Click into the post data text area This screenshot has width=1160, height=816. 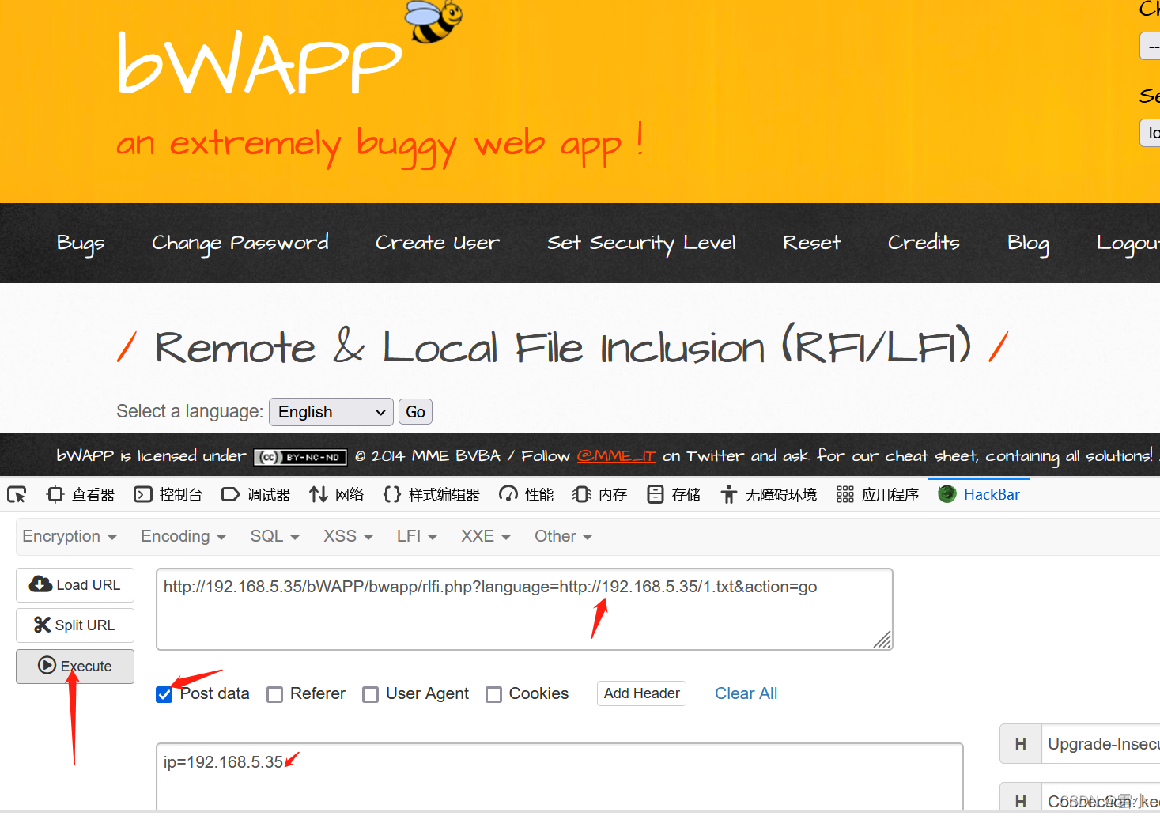(560, 776)
